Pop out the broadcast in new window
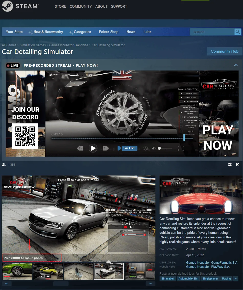The image size is (243, 290). (238, 165)
